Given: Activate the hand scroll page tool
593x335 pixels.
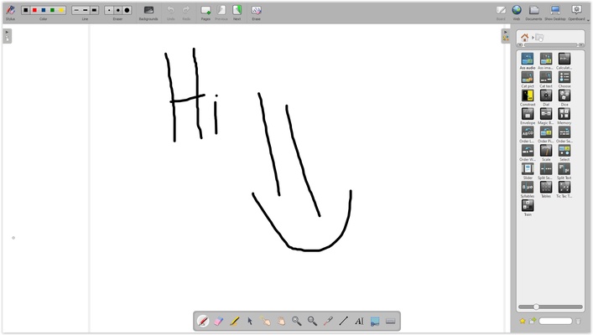Looking at the screenshot, I should coord(281,321).
